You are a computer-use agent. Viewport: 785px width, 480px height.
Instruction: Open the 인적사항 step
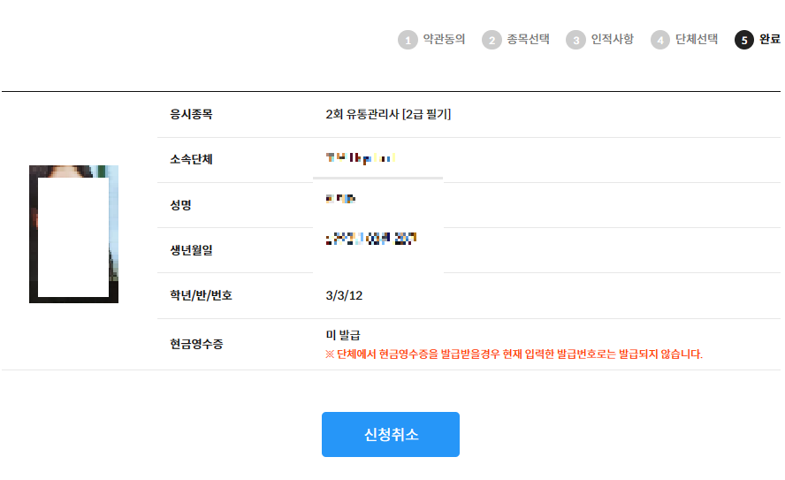click(612, 40)
